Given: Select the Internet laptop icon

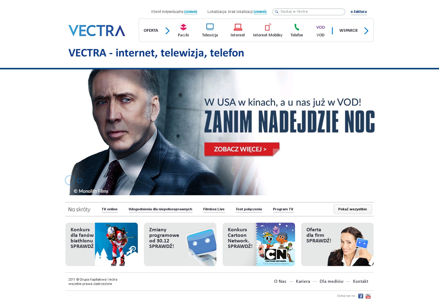Looking at the screenshot, I should point(238,27).
